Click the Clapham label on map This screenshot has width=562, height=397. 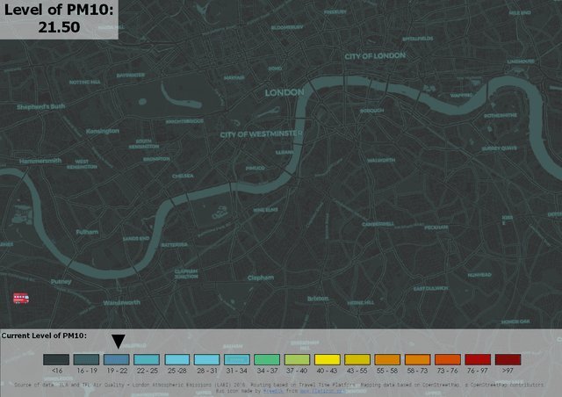[261, 278]
